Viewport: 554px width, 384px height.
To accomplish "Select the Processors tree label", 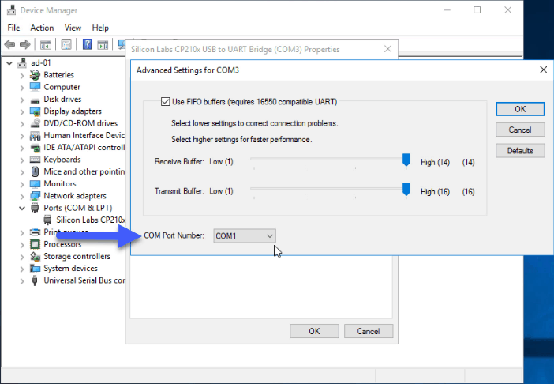I will [x=62, y=244].
